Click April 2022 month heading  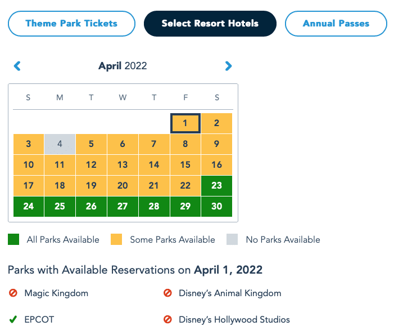[123, 66]
